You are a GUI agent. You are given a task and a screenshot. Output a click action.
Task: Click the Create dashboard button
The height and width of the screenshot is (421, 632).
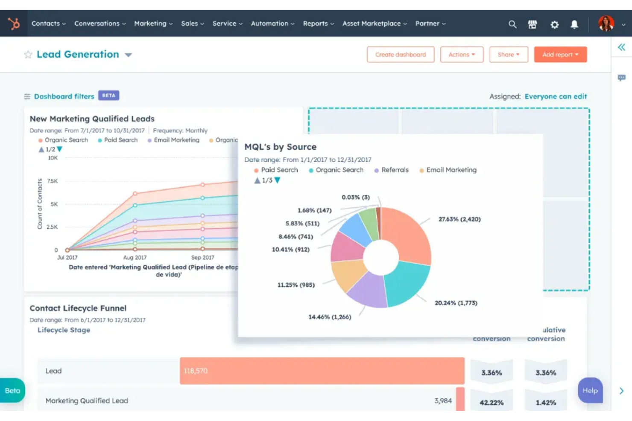click(400, 55)
